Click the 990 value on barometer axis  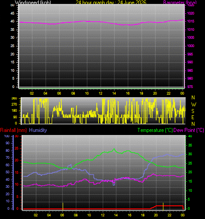pos(190,62)
